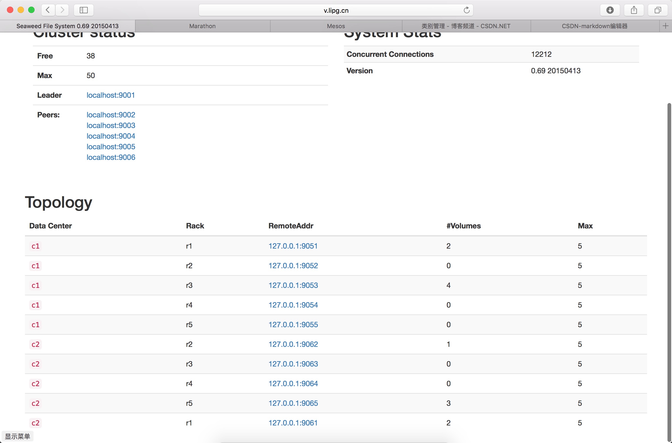Open peer link localhost:9006
672x443 pixels.
111,157
